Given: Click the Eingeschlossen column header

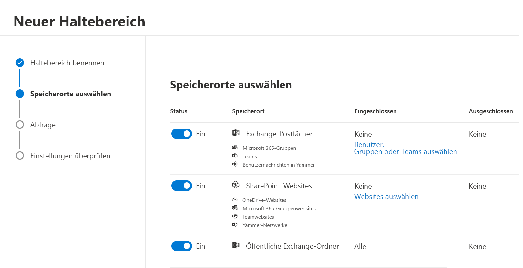Looking at the screenshot, I should click(375, 111).
